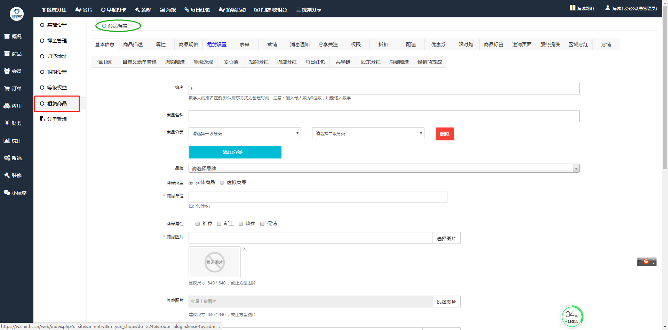Click into the 商品名称 text field

pyautogui.click(x=384, y=116)
